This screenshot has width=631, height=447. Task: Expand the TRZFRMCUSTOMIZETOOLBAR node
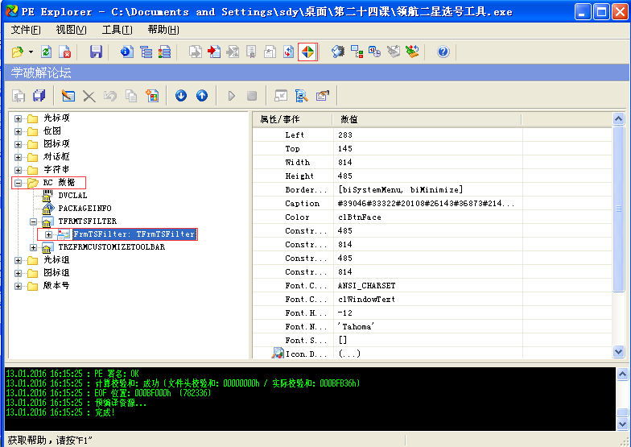coord(34,247)
